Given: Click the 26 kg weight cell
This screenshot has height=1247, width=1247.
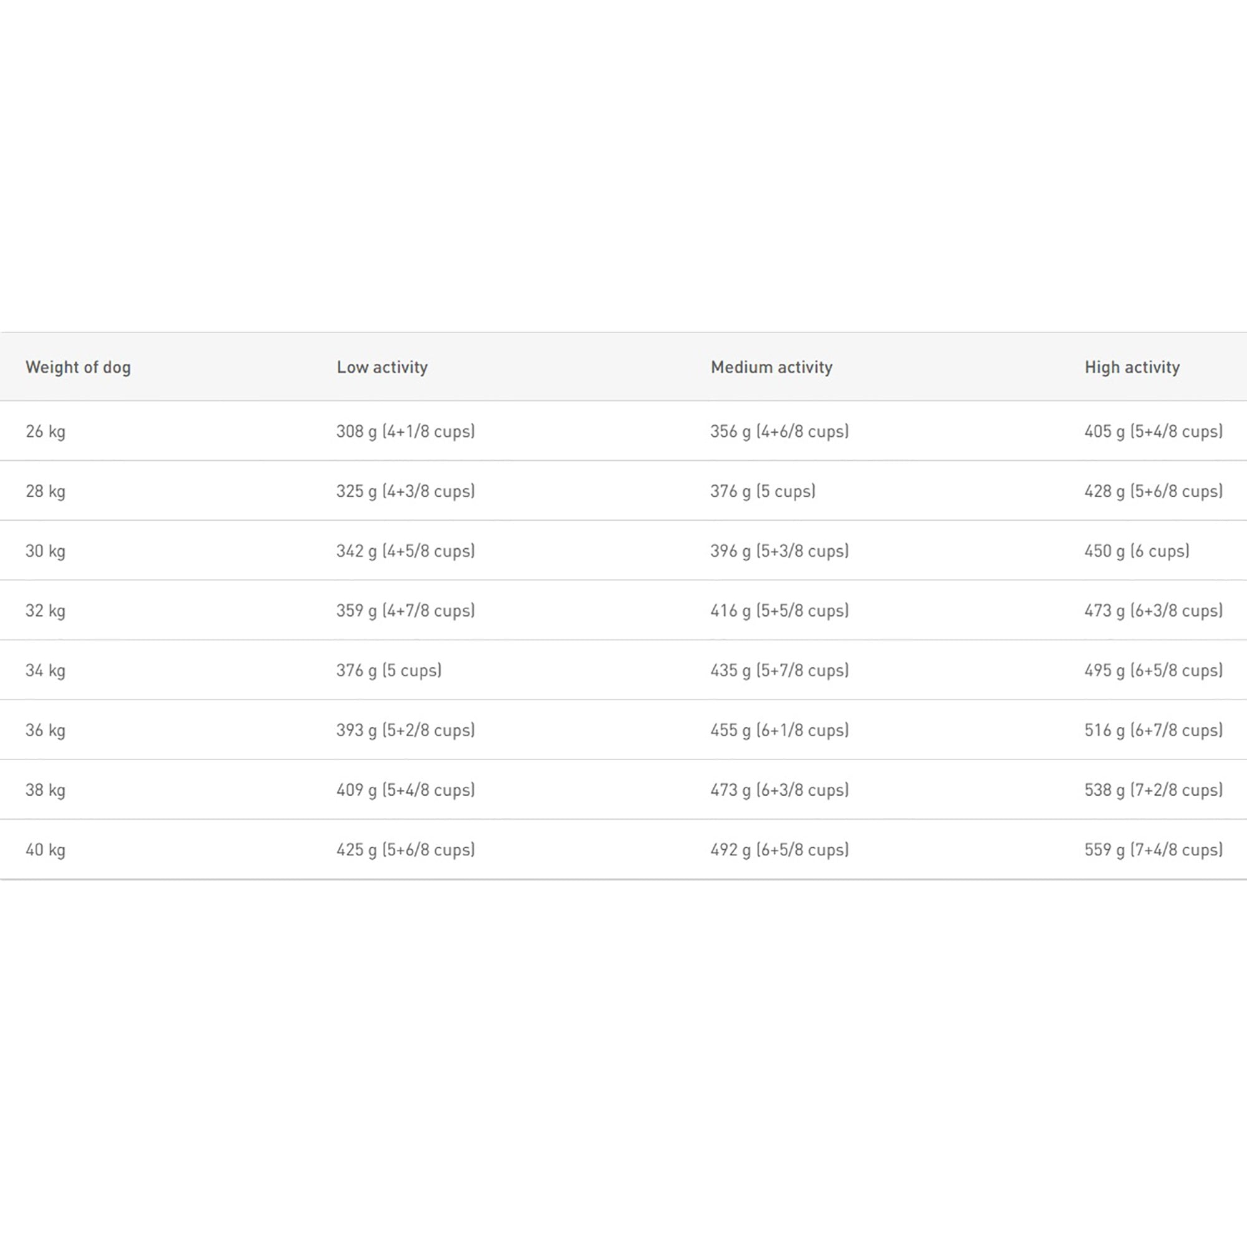Looking at the screenshot, I should [x=46, y=431].
